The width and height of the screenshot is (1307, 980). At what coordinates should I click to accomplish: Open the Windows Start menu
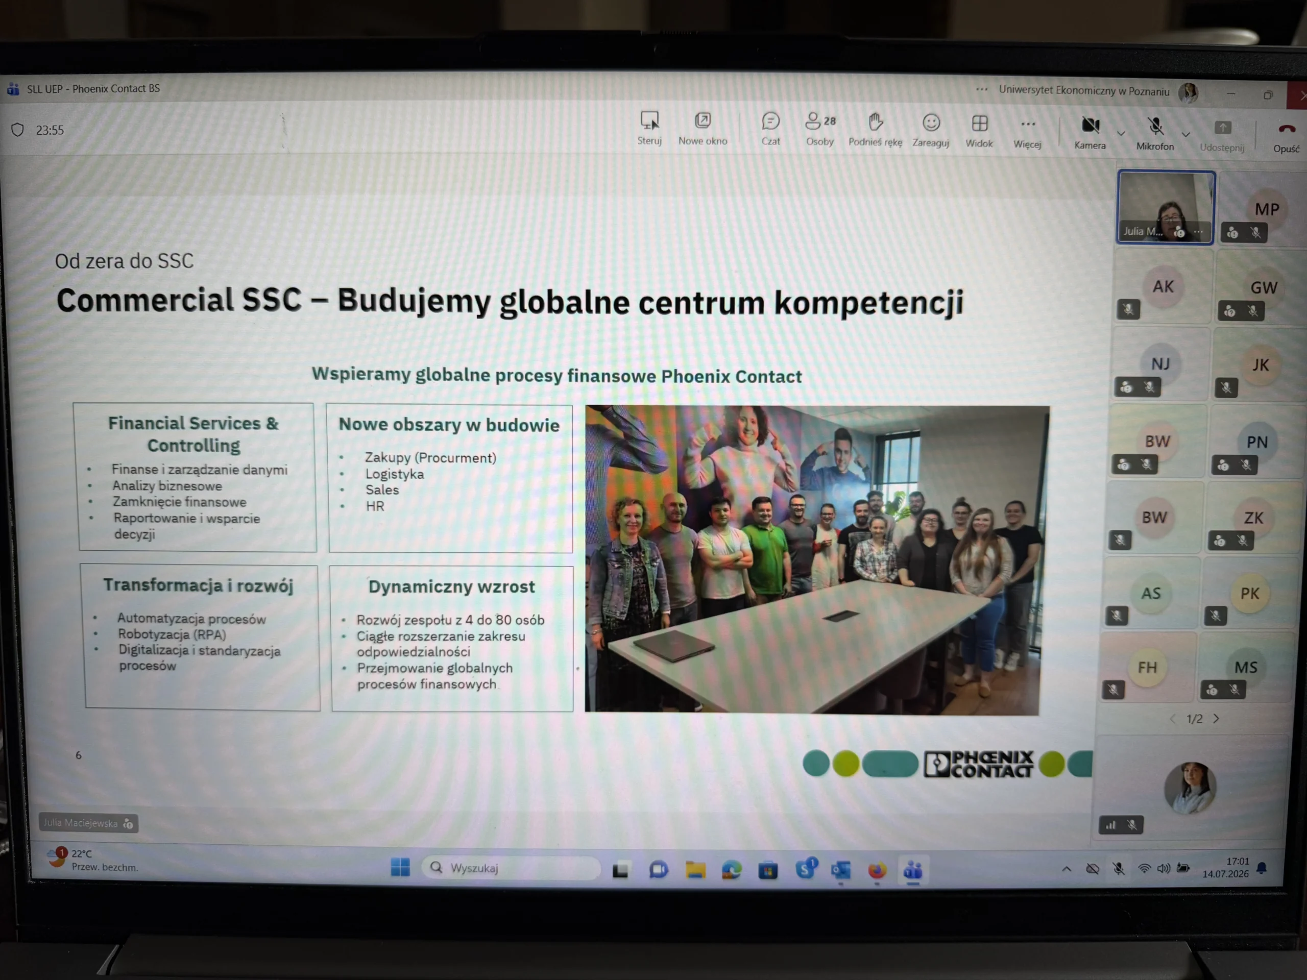click(x=400, y=867)
